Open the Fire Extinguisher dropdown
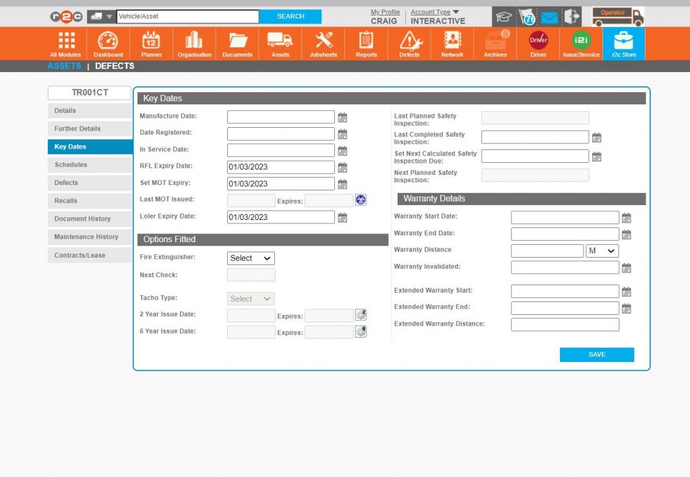This screenshot has height=477, width=690. point(250,258)
